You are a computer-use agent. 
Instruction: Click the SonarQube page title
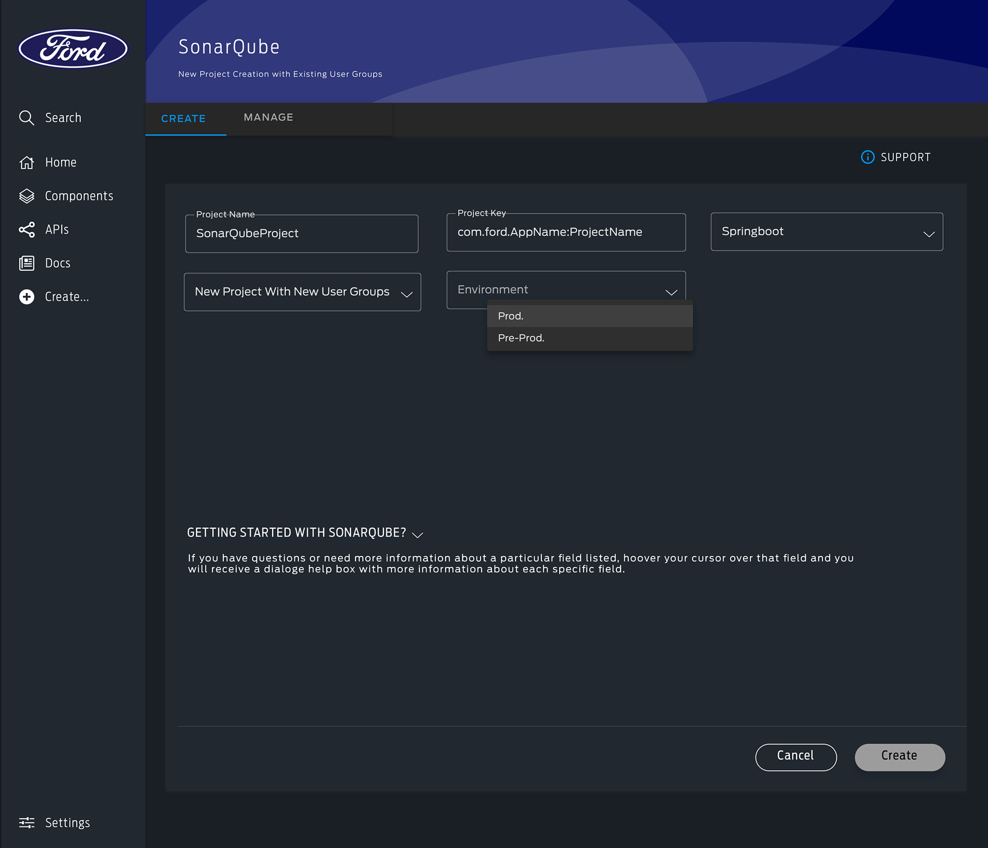tap(229, 47)
